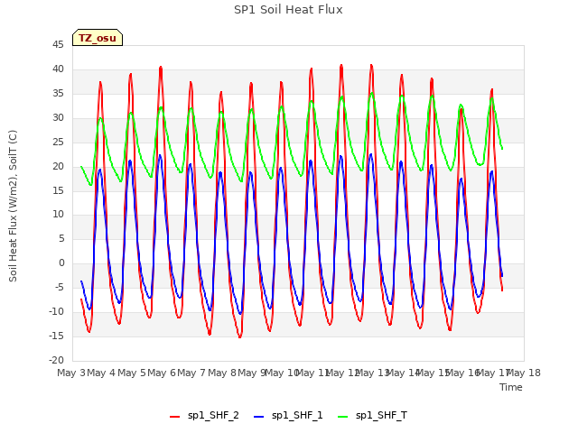Click the blue sp1_SHF_1 legend swatch

tap(259, 417)
